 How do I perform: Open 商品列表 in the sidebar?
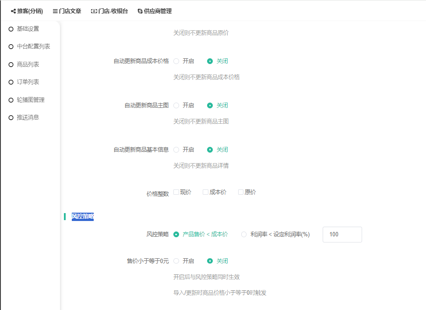pyautogui.click(x=28, y=64)
